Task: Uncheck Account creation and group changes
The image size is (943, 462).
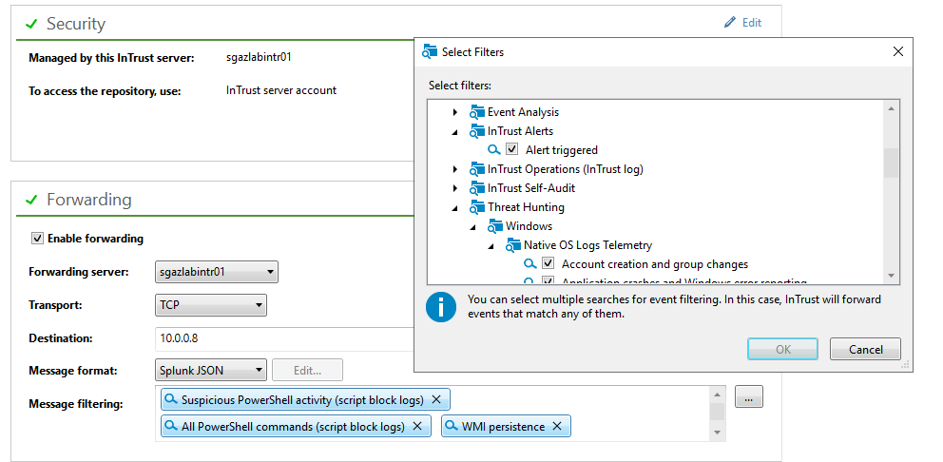Action: click(x=548, y=264)
